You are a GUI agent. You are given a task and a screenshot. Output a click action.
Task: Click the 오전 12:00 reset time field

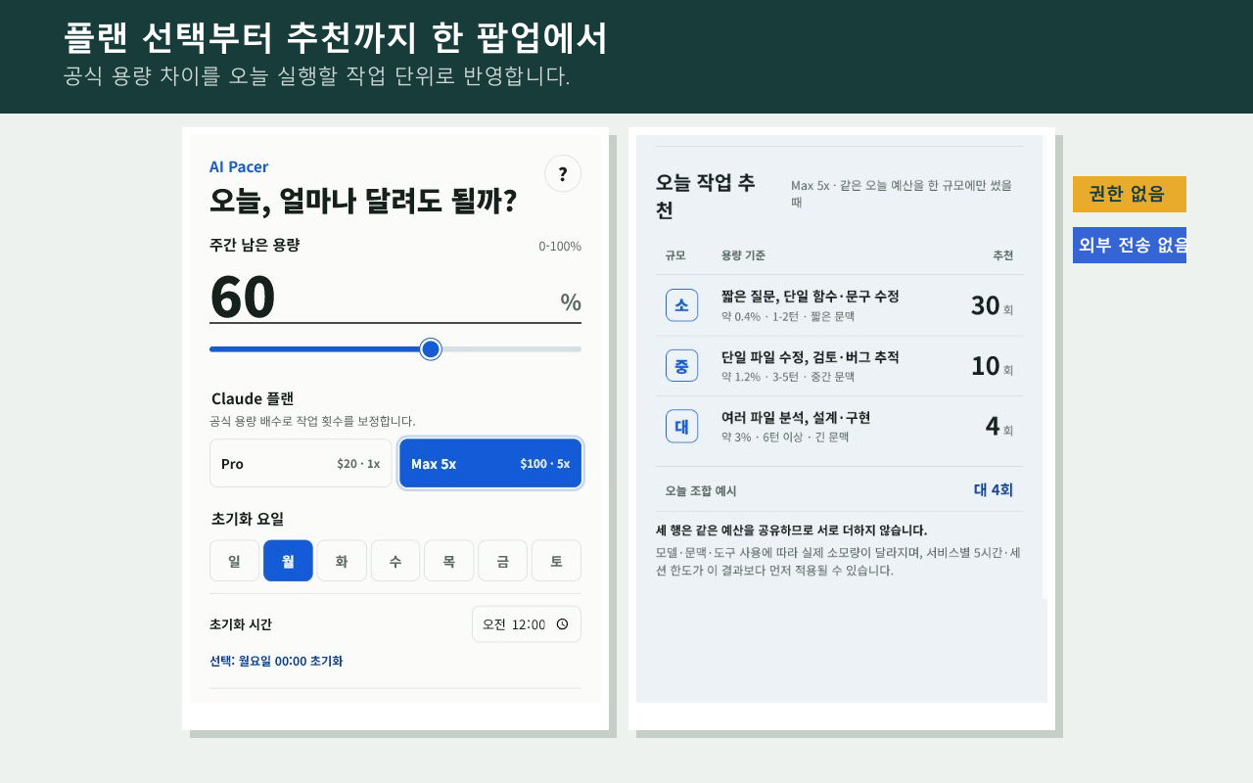pos(527,624)
